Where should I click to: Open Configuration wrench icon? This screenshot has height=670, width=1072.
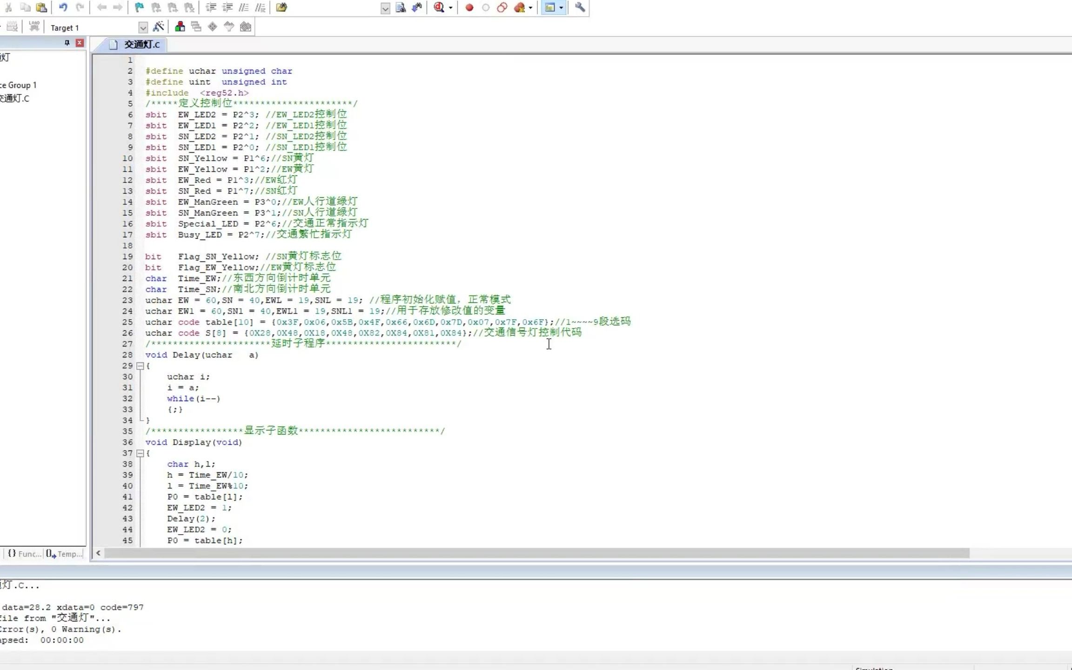click(x=580, y=7)
